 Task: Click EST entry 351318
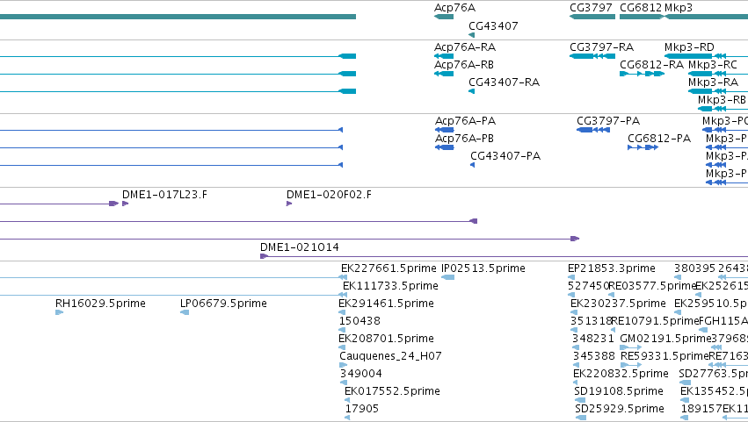click(x=591, y=321)
